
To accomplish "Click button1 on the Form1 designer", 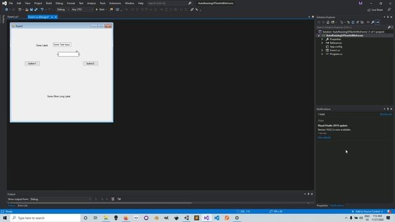I will [x=32, y=64].
